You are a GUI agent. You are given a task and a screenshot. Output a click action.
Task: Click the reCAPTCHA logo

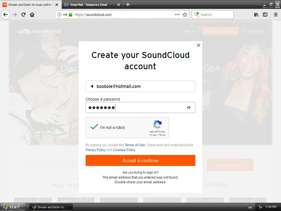(157, 124)
